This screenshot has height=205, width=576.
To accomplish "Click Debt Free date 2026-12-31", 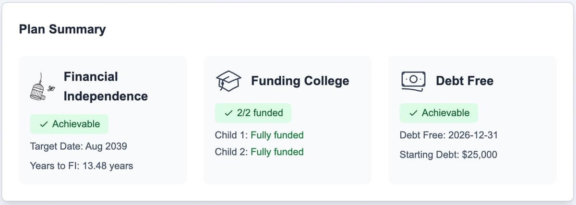I will 448,135.
